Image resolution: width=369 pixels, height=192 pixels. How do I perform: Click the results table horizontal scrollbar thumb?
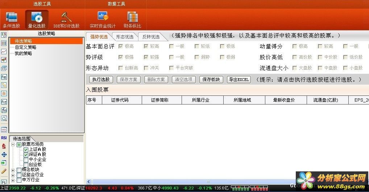click(x=208, y=182)
